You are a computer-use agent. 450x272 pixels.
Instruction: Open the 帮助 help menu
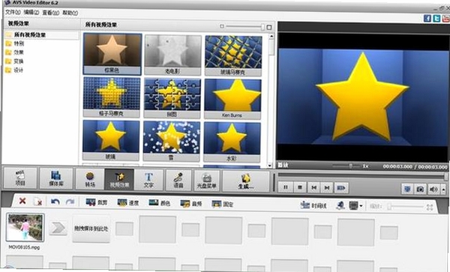tap(70, 13)
